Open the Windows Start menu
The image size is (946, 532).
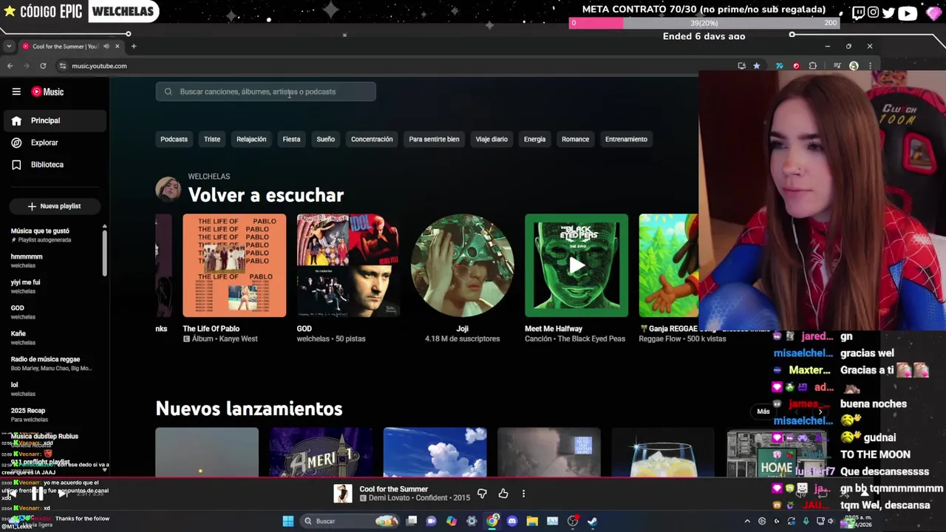click(x=288, y=521)
